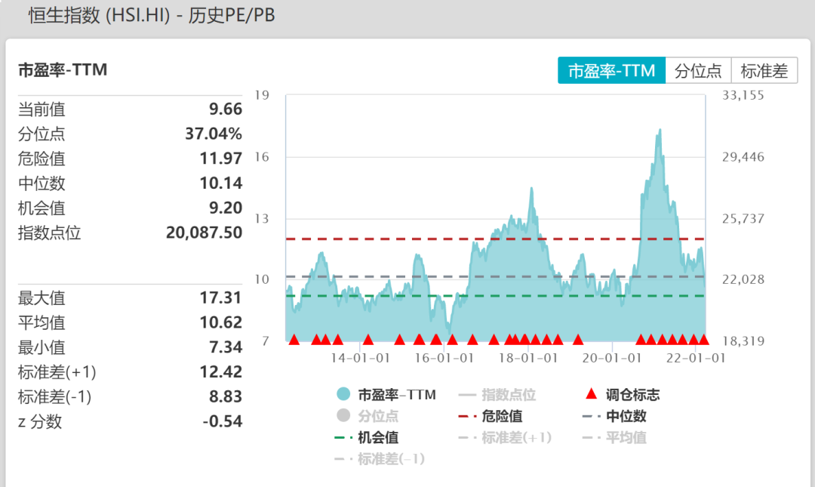Screen dimensions: 815x487
Task: Click the 18-01-01 x-axis date label
Action: coord(528,358)
